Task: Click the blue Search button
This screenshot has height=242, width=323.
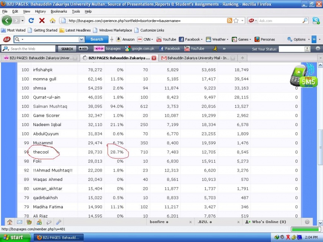Action: [97, 39]
